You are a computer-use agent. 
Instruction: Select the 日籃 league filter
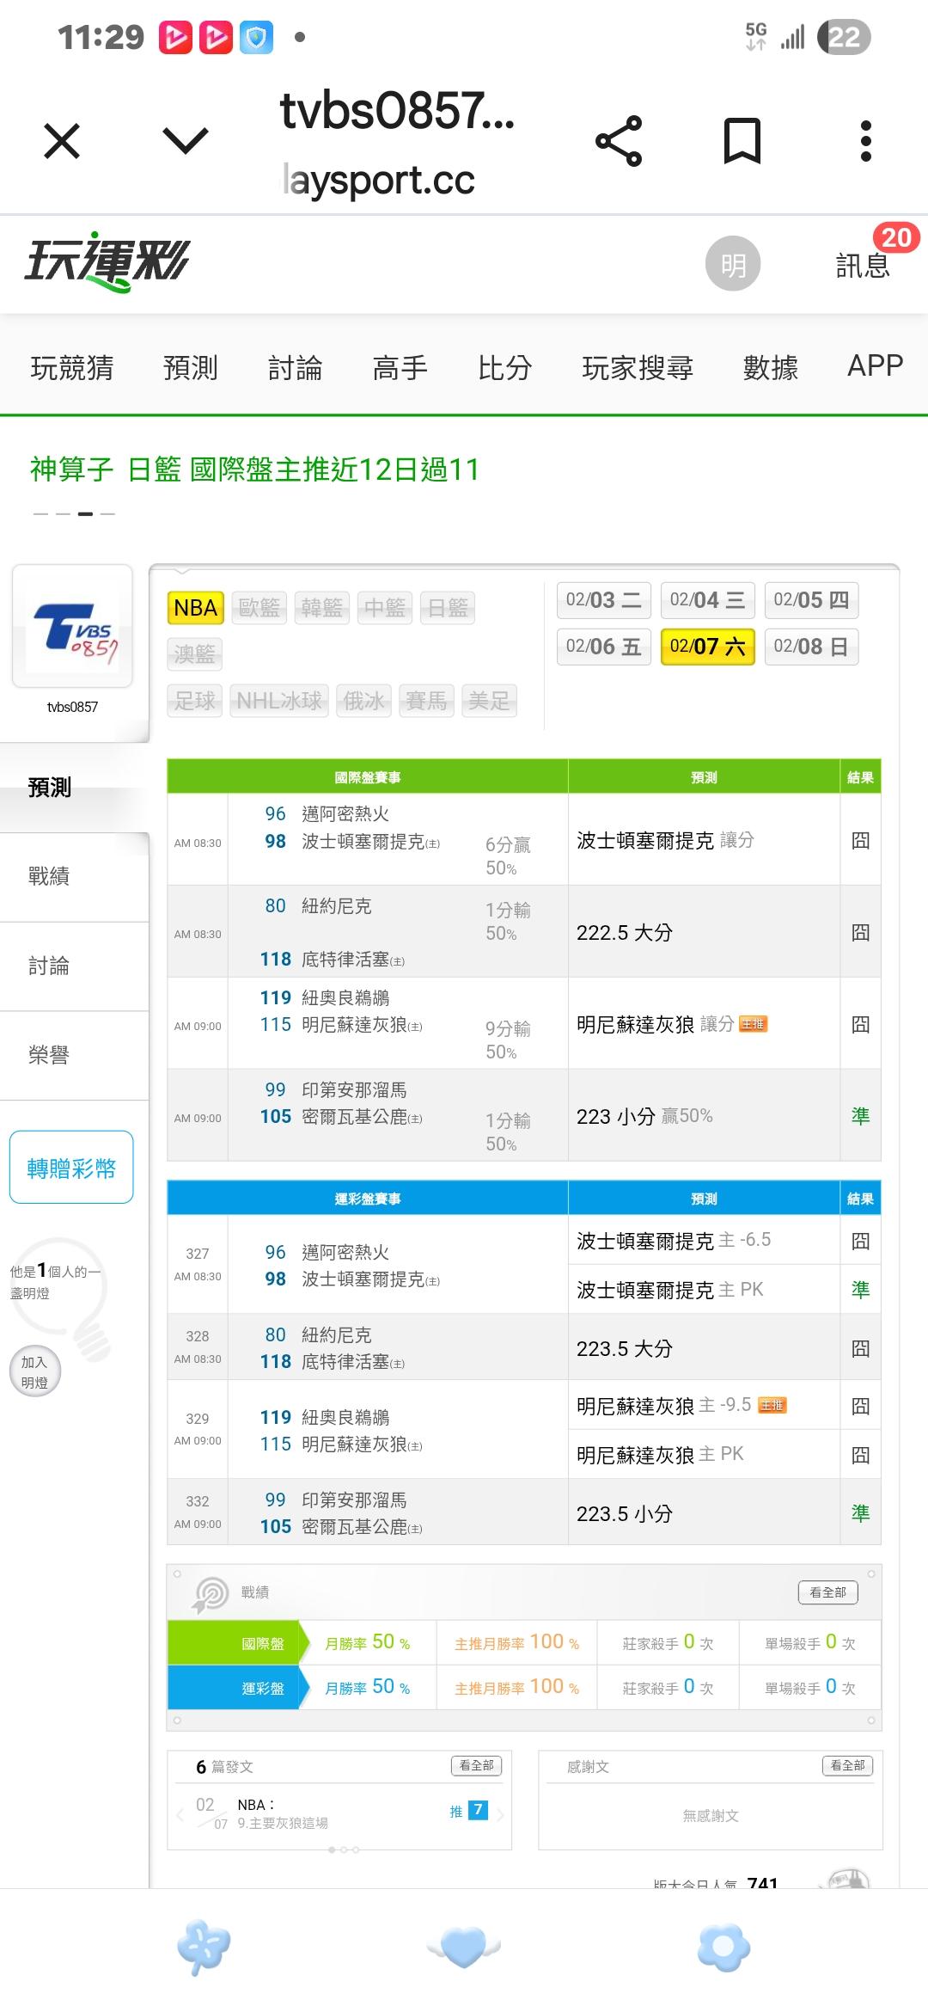pos(448,608)
